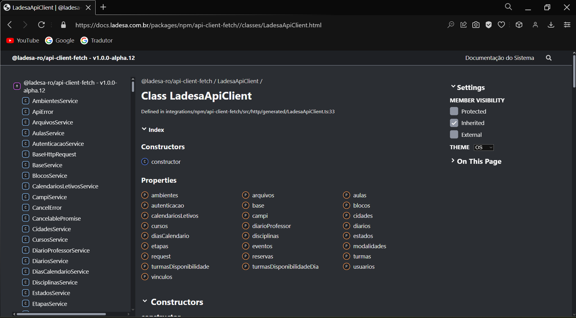
Task: Click the module root item in sidebar
Action: (x=66, y=87)
